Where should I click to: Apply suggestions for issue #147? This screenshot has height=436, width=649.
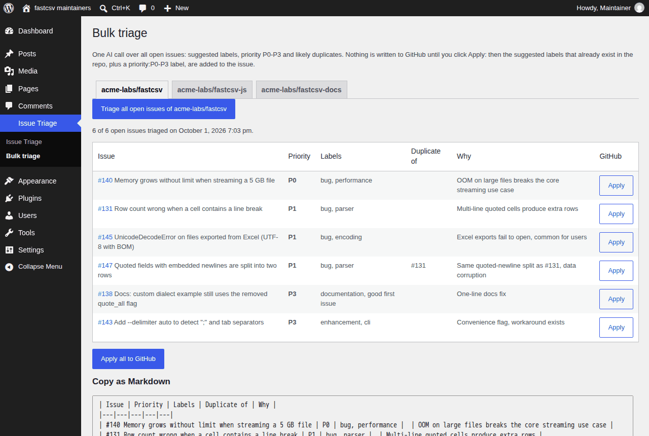pyautogui.click(x=616, y=271)
